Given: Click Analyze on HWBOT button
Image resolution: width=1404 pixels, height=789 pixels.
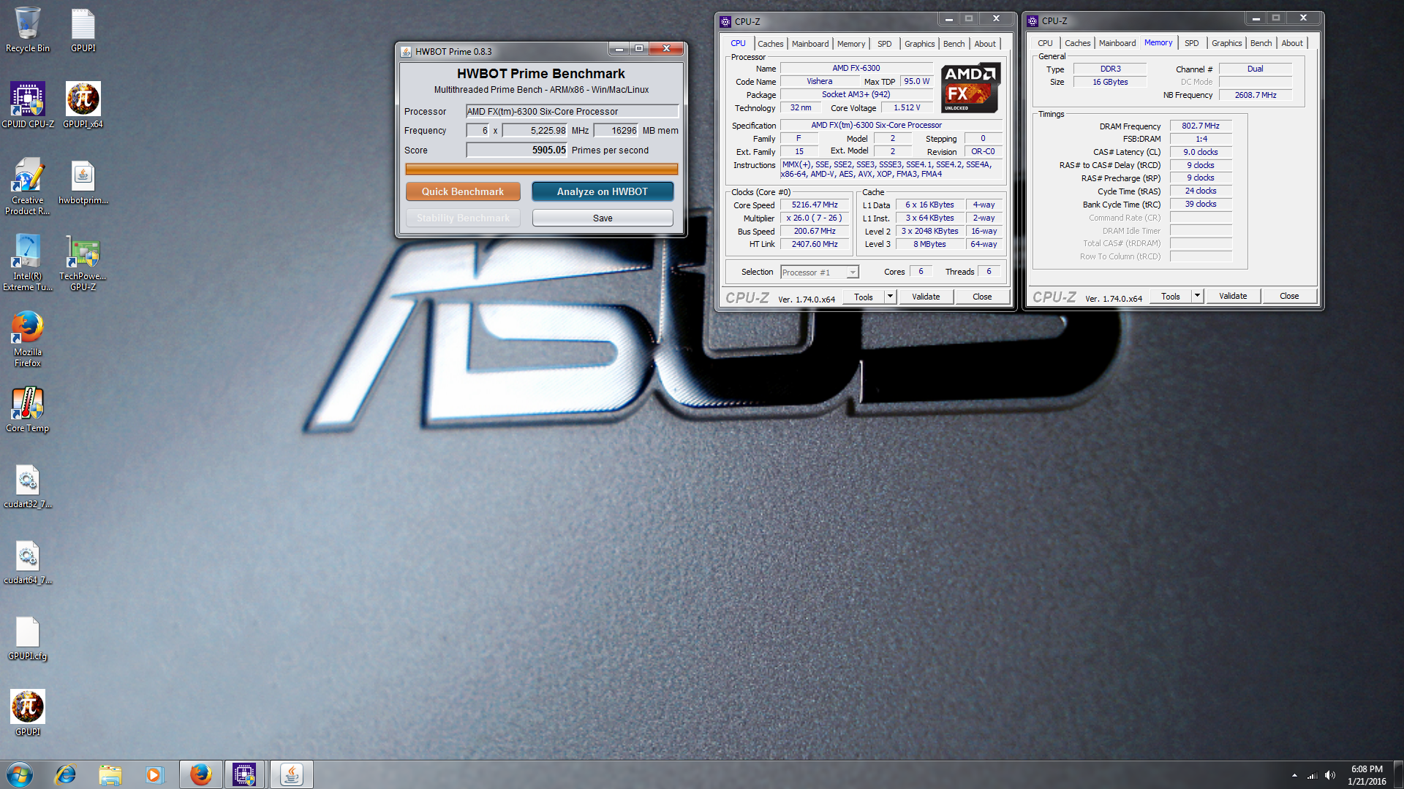Looking at the screenshot, I should [603, 191].
